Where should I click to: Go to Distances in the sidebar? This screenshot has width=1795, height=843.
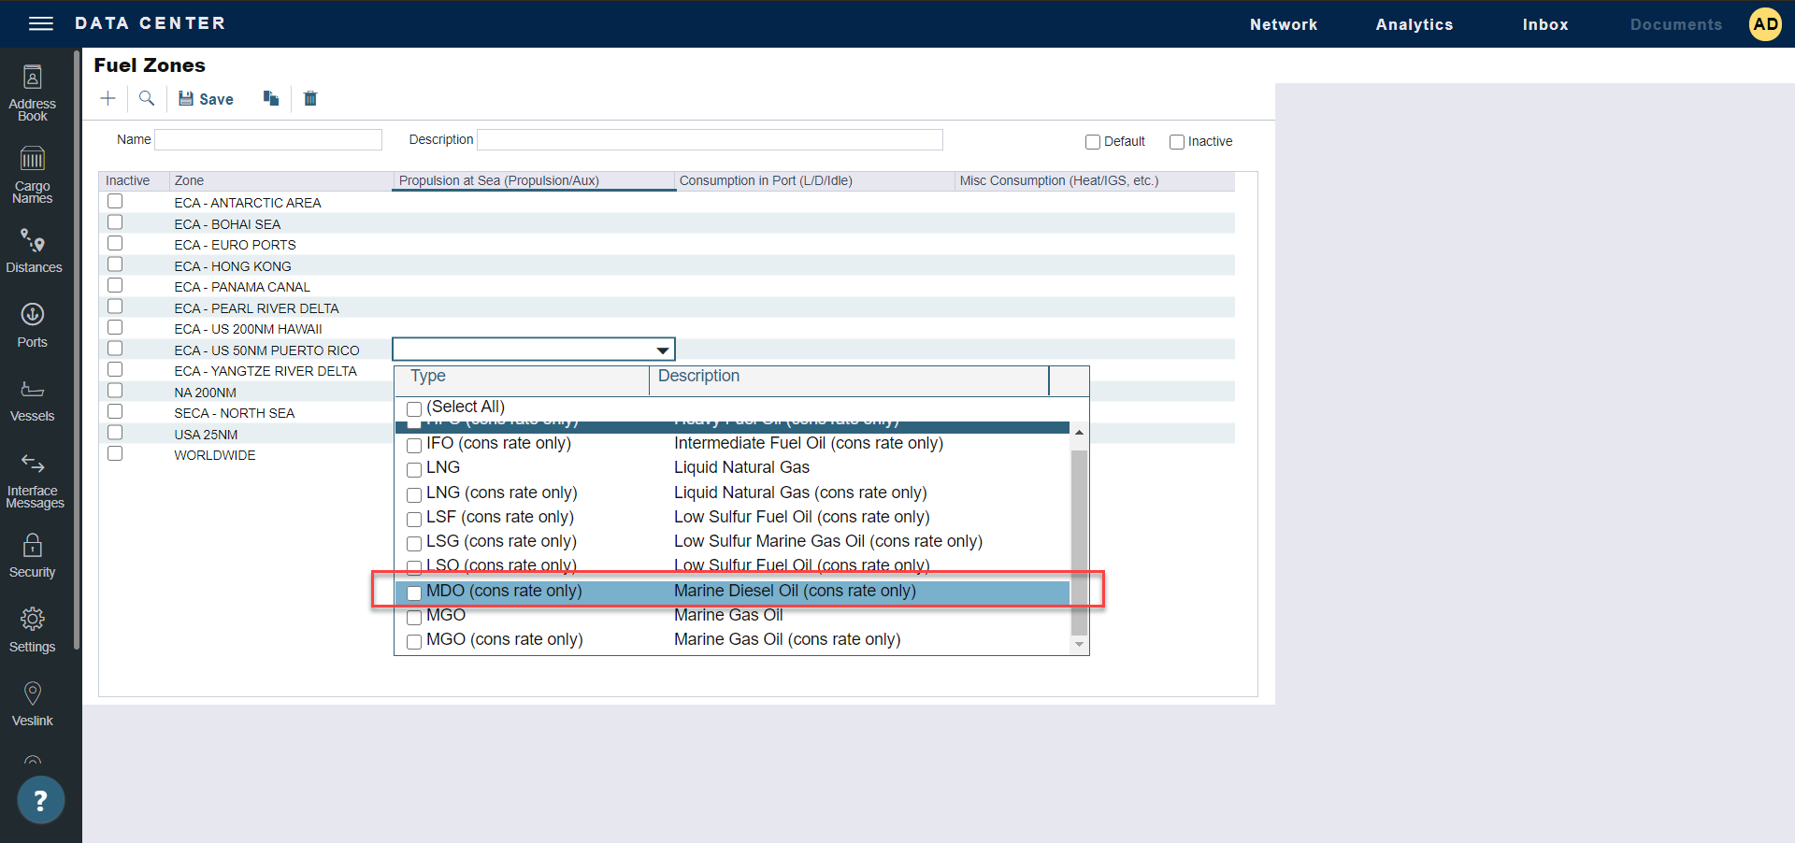click(x=33, y=250)
